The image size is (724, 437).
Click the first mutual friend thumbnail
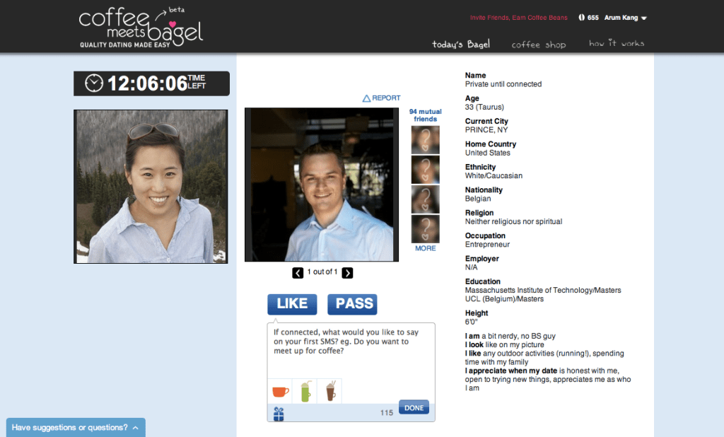tap(425, 140)
